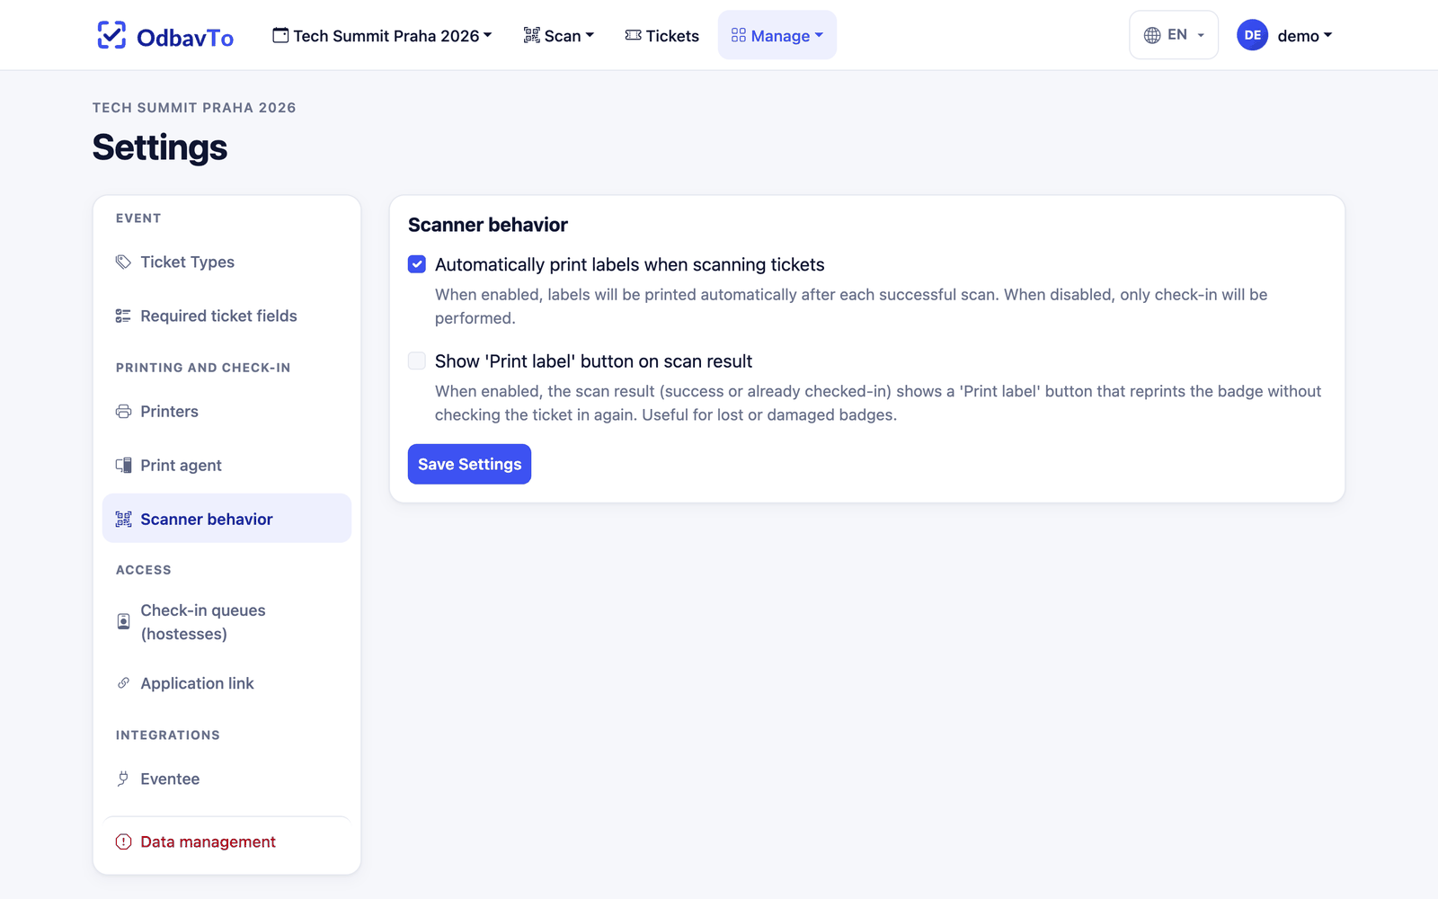Go to the Tickets page
Screen dimensions: 1438x899
click(662, 35)
